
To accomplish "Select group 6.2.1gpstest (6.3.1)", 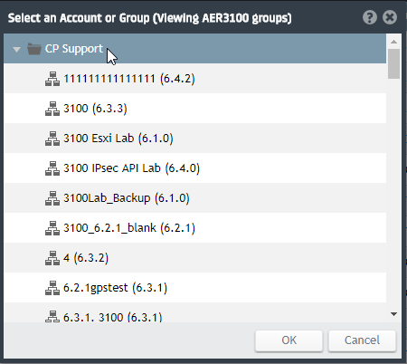I will (x=115, y=288).
